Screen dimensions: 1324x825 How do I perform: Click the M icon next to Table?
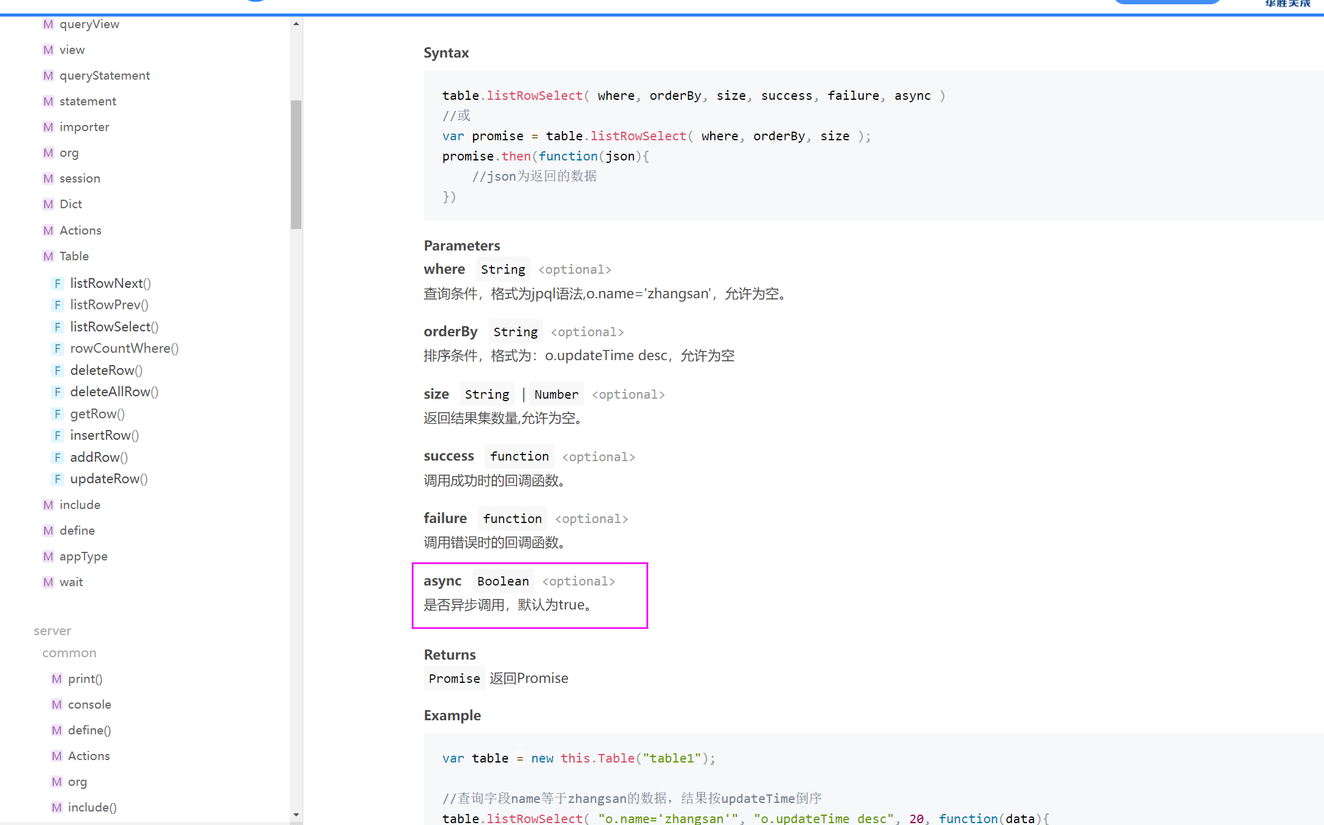48,257
